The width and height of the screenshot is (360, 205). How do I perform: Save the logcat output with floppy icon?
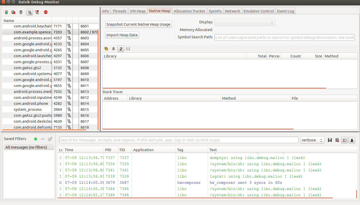[x=330, y=140]
